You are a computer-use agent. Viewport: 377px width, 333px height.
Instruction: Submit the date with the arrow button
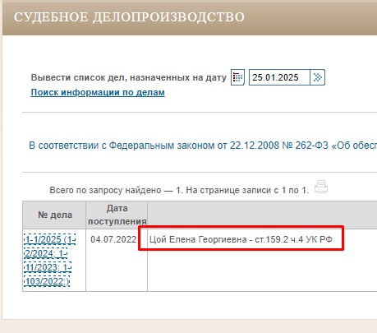(x=318, y=77)
